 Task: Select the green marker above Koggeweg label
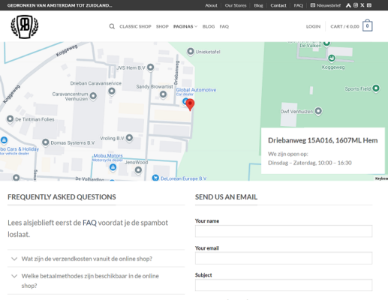pos(332,58)
